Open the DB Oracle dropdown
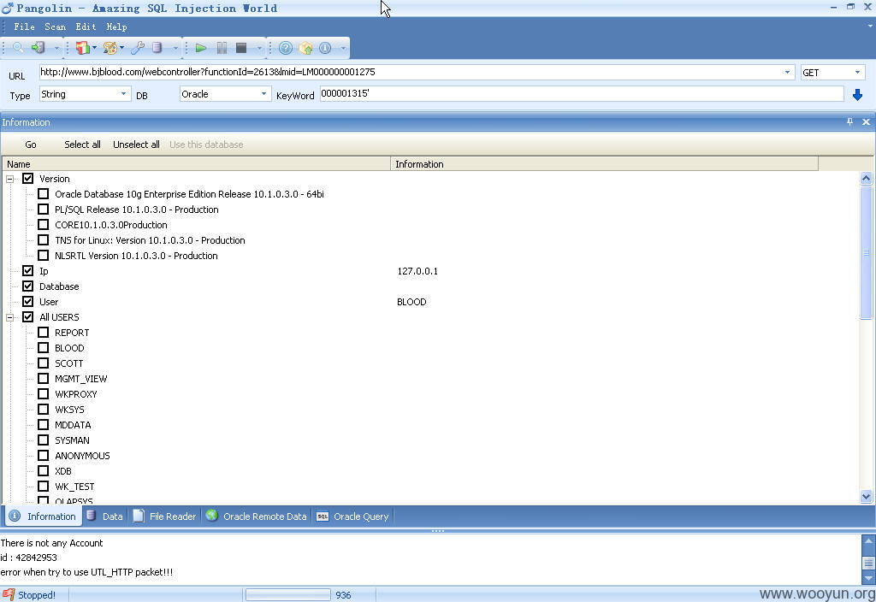876x602 pixels. (263, 94)
